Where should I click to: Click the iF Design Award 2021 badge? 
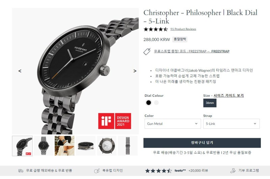114,121
